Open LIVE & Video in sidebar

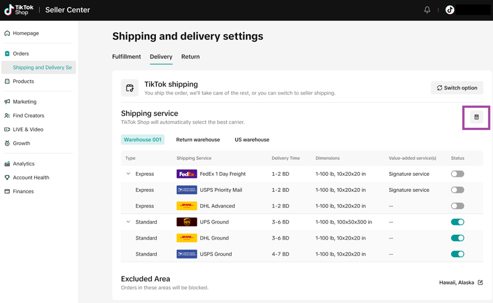tap(28, 129)
